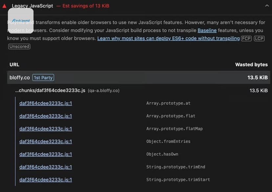The width and height of the screenshot is (272, 192).
Task: Click the String.prototype.trimStart text
Action: point(178,180)
